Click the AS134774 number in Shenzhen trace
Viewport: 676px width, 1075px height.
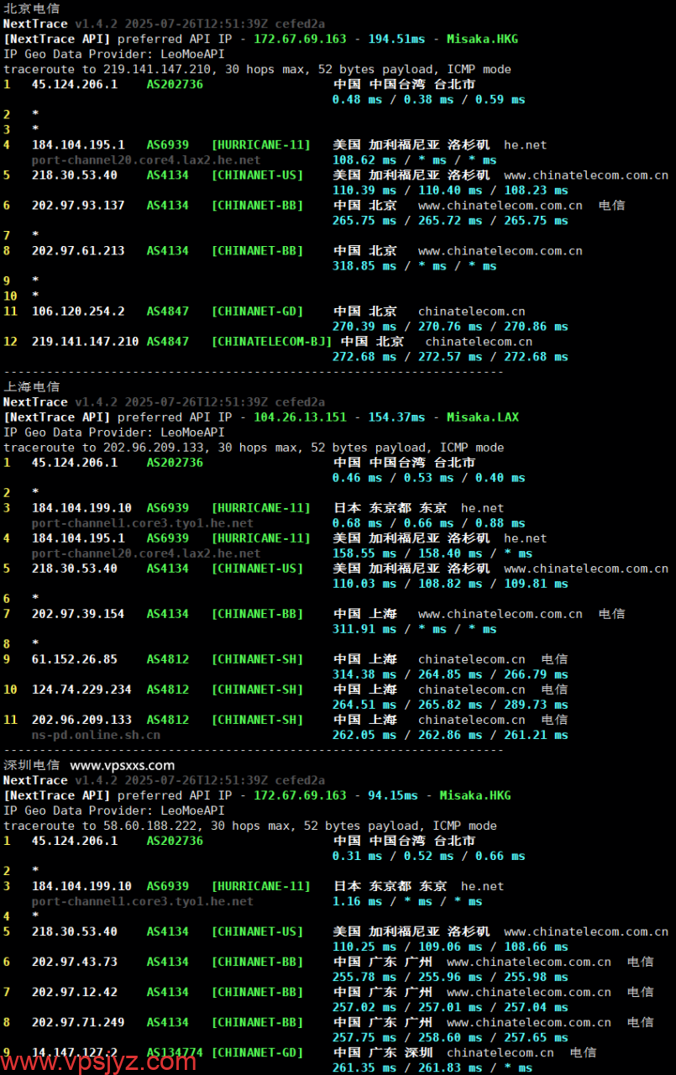(x=175, y=1052)
